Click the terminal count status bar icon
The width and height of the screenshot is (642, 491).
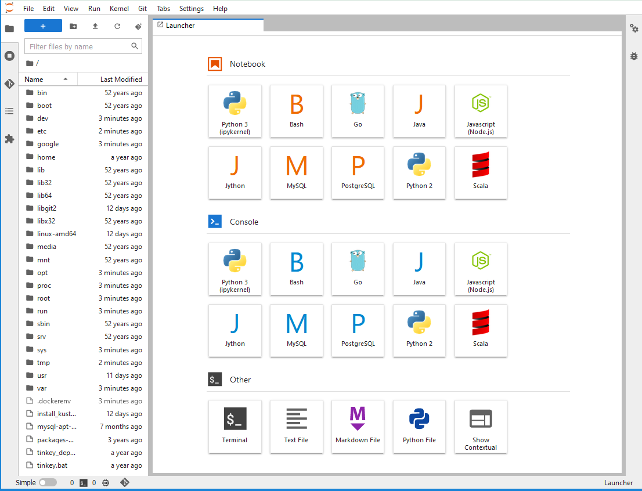[83, 483]
